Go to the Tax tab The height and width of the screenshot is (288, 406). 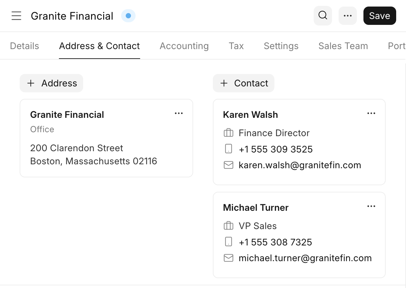[236, 46]
